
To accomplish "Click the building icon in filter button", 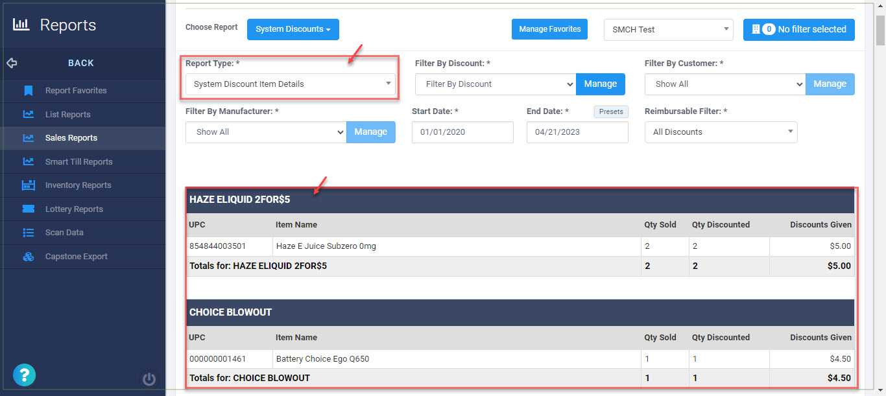I will pos(756,29).
